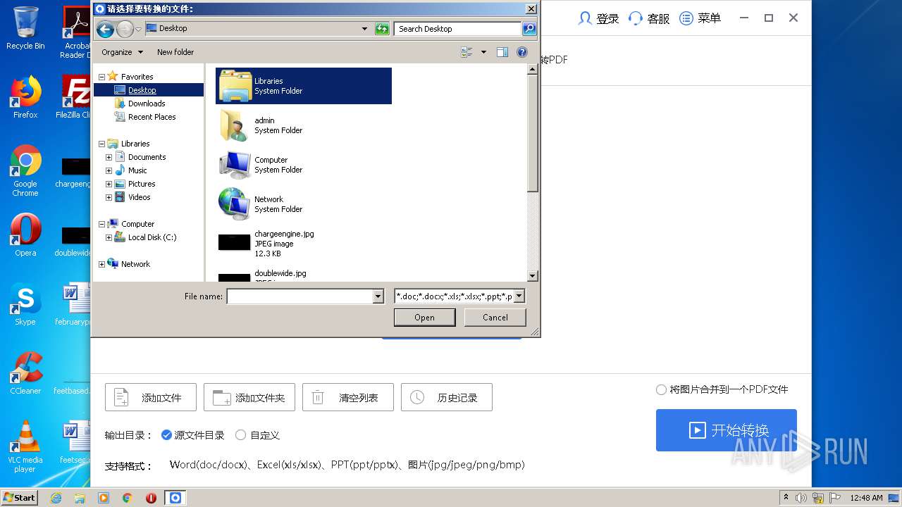Expand the Documents library node
Viewport: 902px width, 507px height.
[109, 157]
